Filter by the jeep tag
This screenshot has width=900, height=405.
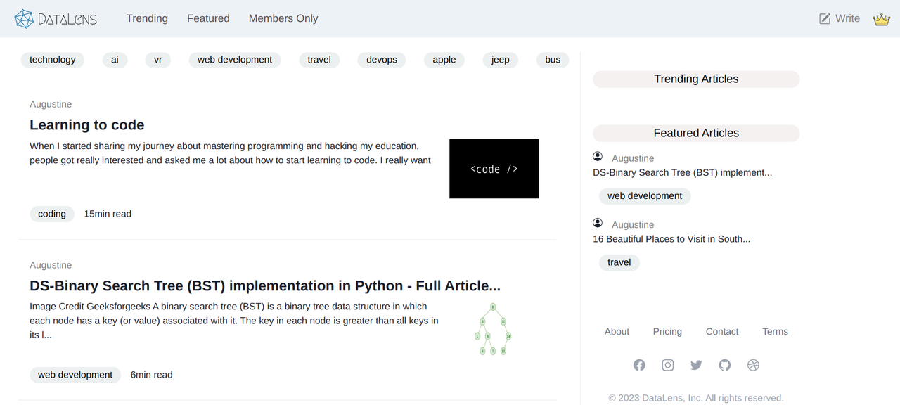[501, 60]
